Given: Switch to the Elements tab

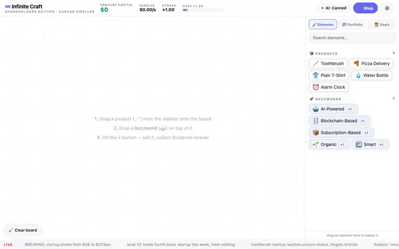Looking at the screenshot, I should pos(323,24).
